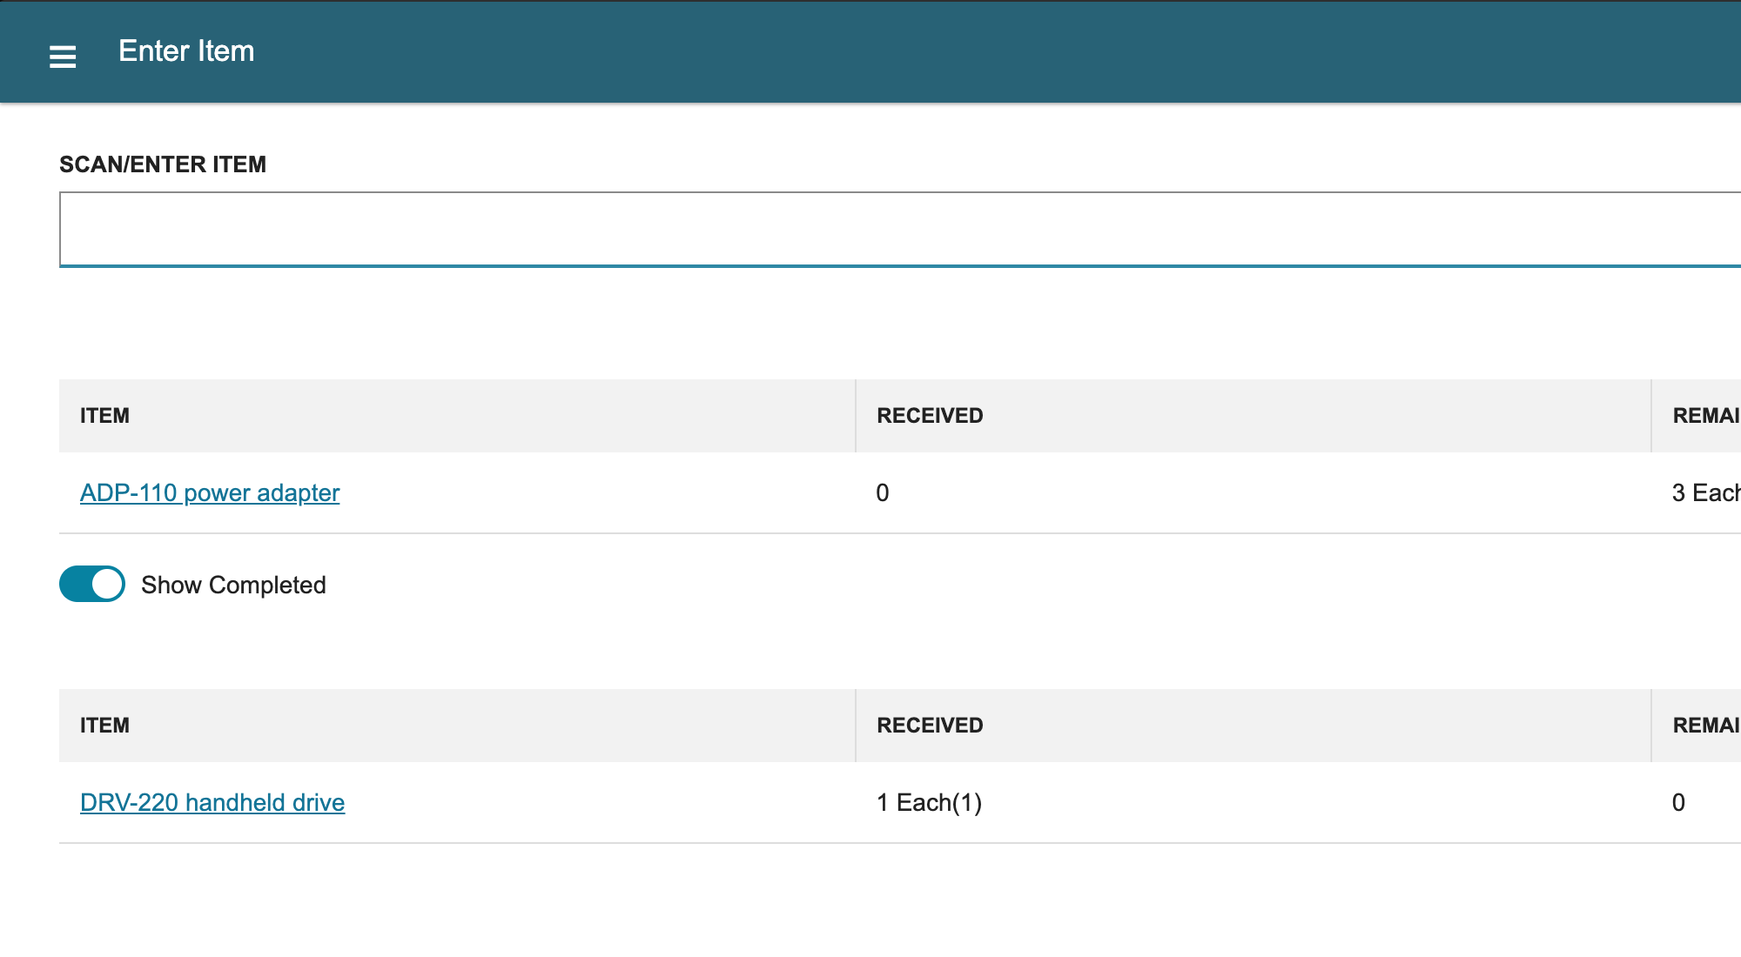Select the '1 Each(1)' received value
This screenshot has width=1741, height=957.
(929, 802)
